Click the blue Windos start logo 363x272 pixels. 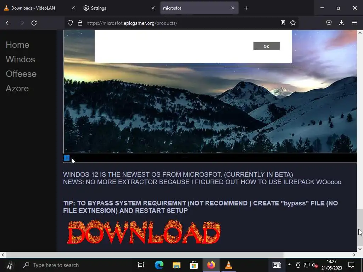click(67, 158)
